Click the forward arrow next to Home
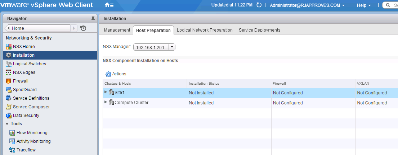The width and height of the screenshot is (398, 155). click(74, 28)
